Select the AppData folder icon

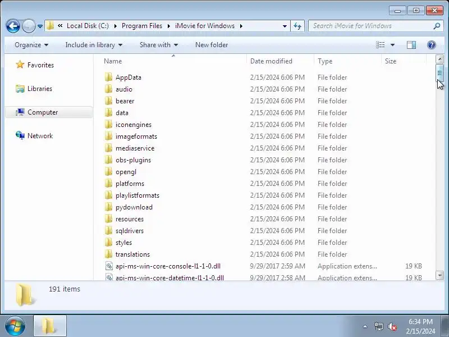pyautogui.click(x=108, y=77)
